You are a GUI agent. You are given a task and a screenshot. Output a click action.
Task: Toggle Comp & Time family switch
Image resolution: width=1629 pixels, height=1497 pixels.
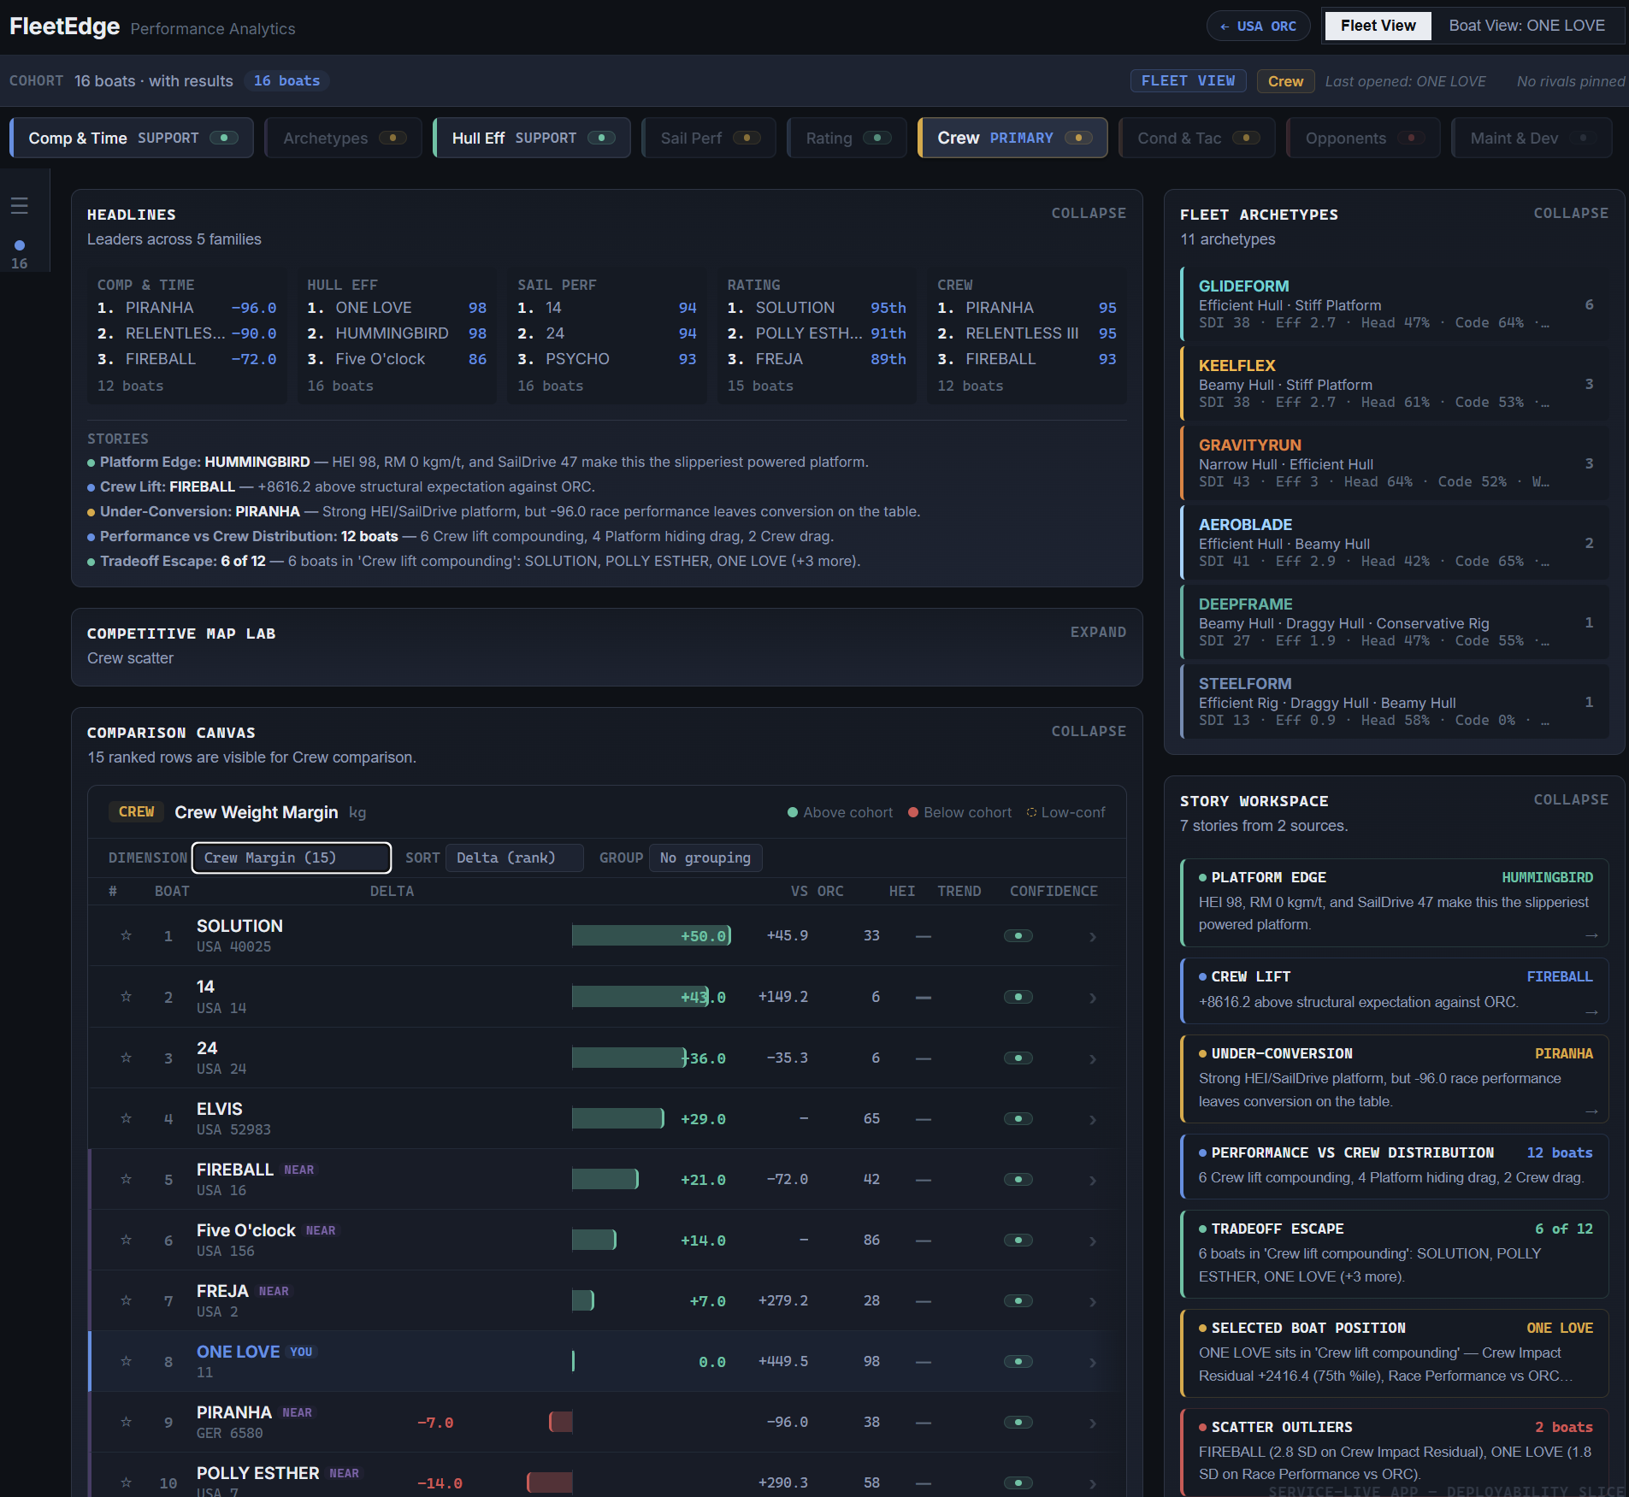(x=224, y=138)
